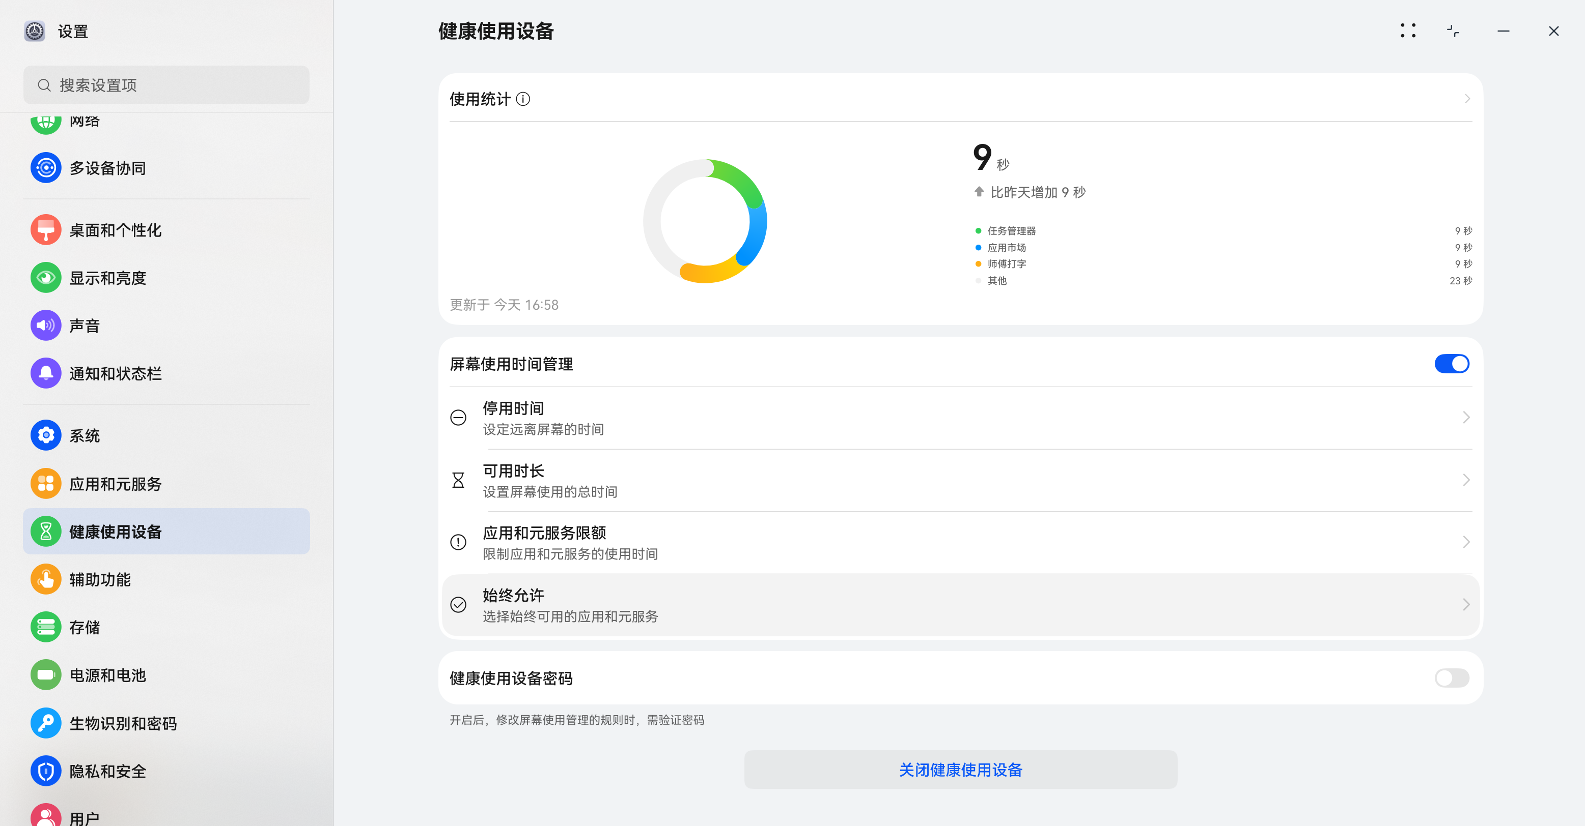Viewport: 1585px width, 826px height.
Task: Select the 声音 speaker icon in sidebar
Action: pyautogui.click(x=45, y=325)
